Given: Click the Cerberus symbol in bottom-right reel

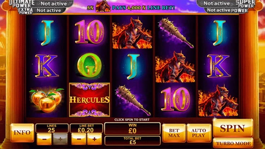Looking at the screenshot, I should 218,101.
